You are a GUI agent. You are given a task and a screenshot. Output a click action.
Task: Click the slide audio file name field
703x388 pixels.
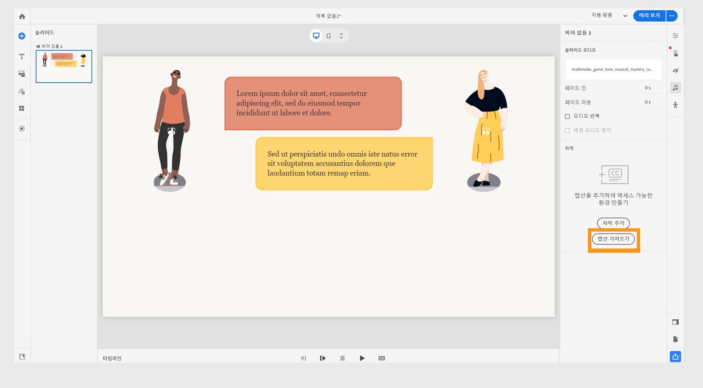(x=613, y=69)
